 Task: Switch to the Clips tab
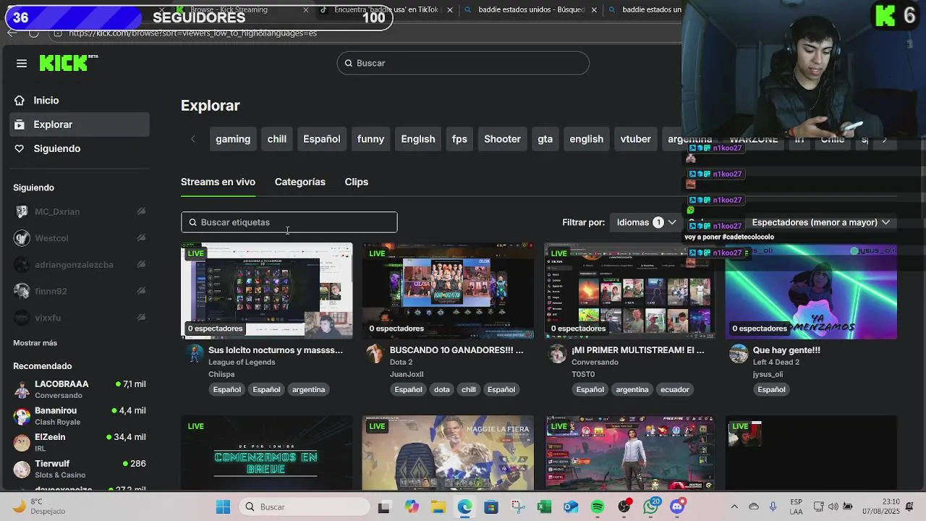[x=356, y=182]
